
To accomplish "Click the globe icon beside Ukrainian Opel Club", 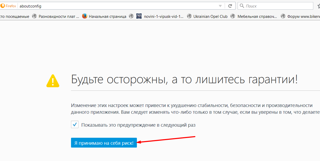I will (189, 16).
